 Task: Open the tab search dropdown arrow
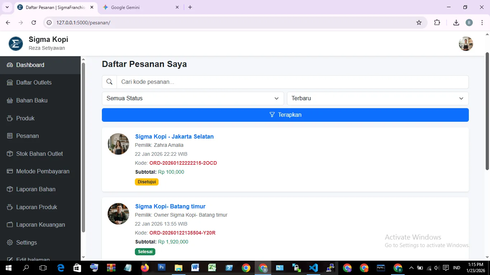[x=7, y=7]
